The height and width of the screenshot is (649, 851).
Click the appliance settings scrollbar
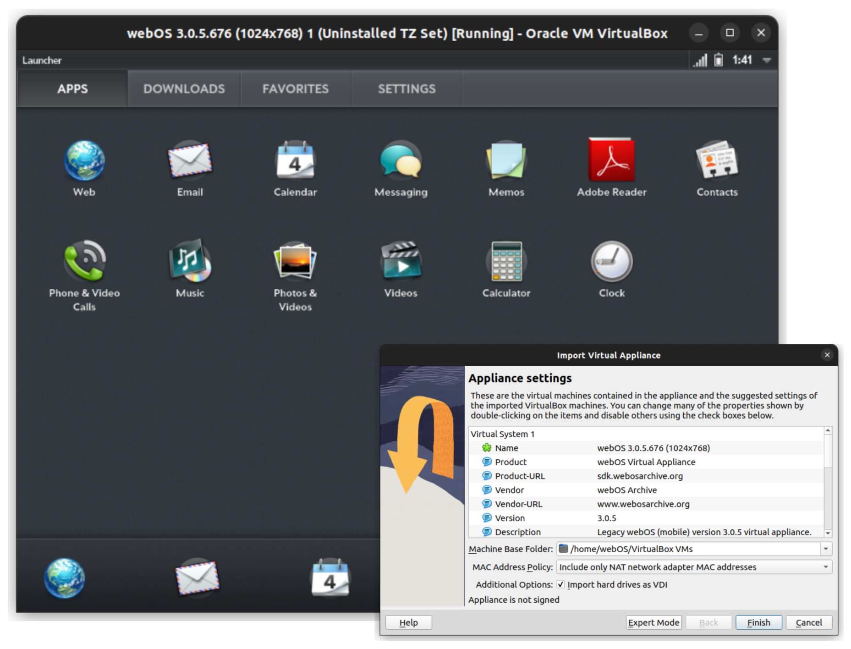[x=828, y=481]
